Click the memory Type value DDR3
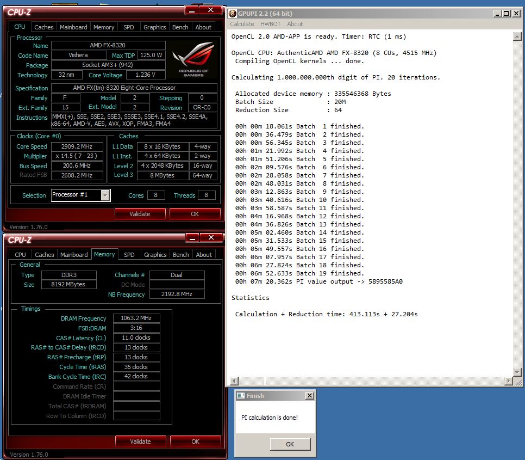 69,275
